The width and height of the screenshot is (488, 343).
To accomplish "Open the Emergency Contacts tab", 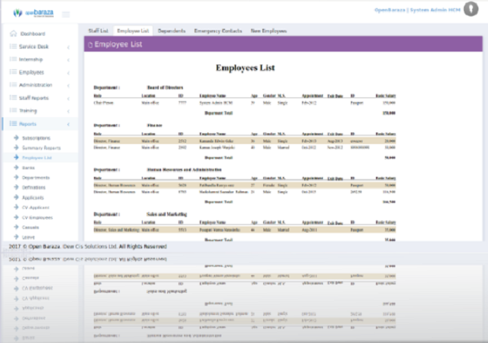I will 218,31.
